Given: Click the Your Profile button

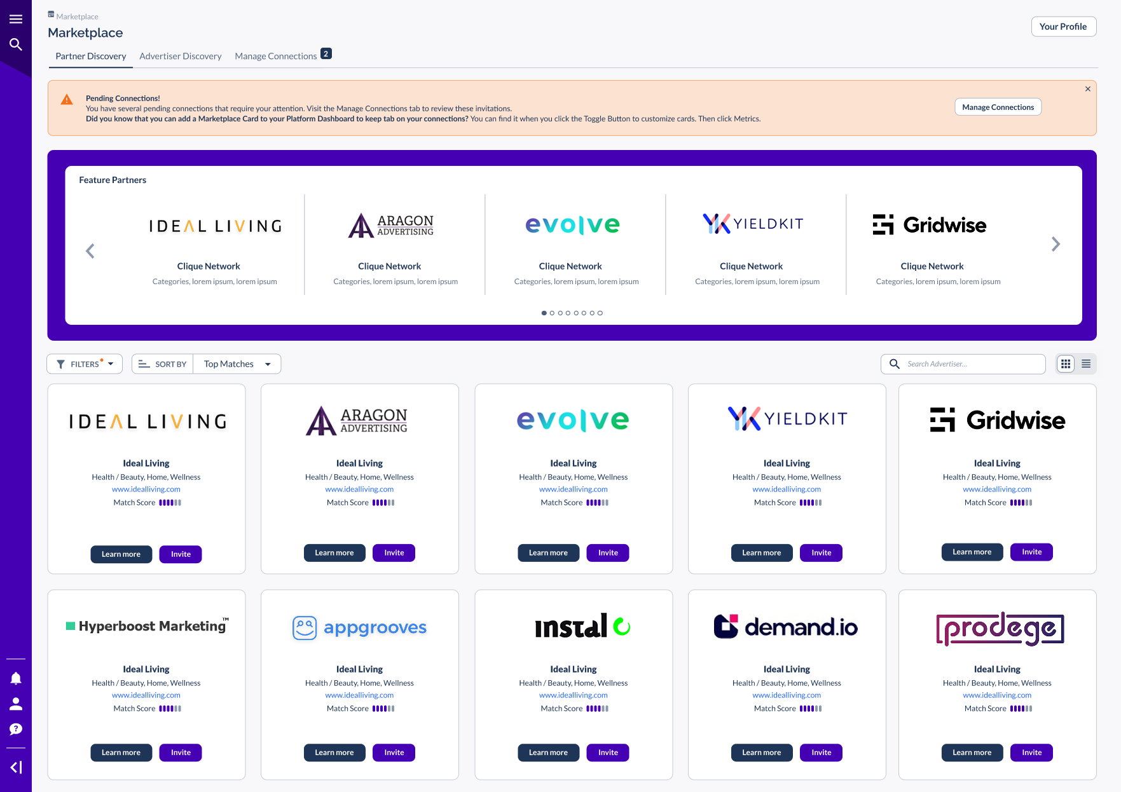Looking at the screenshot, I should (1063, 27).
